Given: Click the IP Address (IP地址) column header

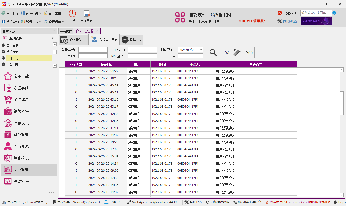Looking at the screenshot, I should [163, 65].
